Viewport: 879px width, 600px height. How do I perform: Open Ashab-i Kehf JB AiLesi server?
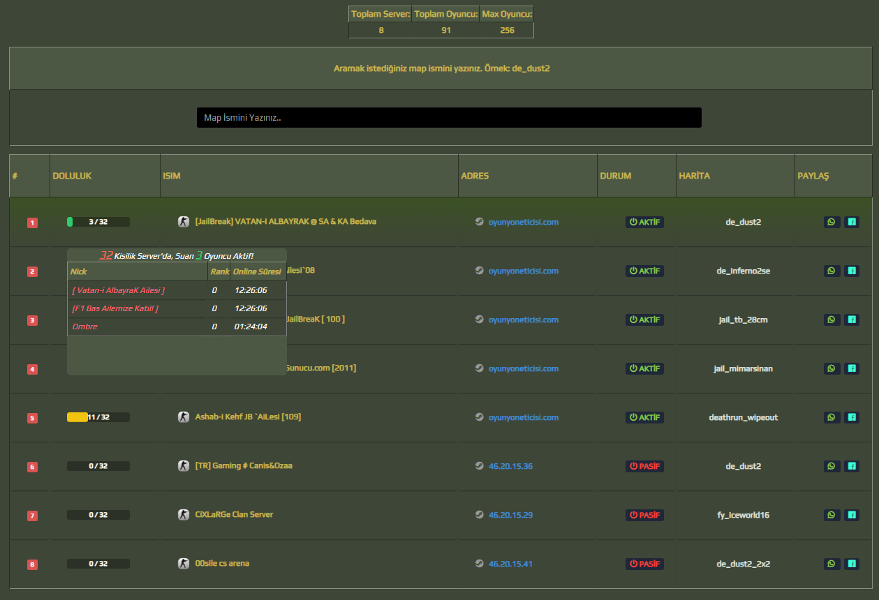pos(248,417)
